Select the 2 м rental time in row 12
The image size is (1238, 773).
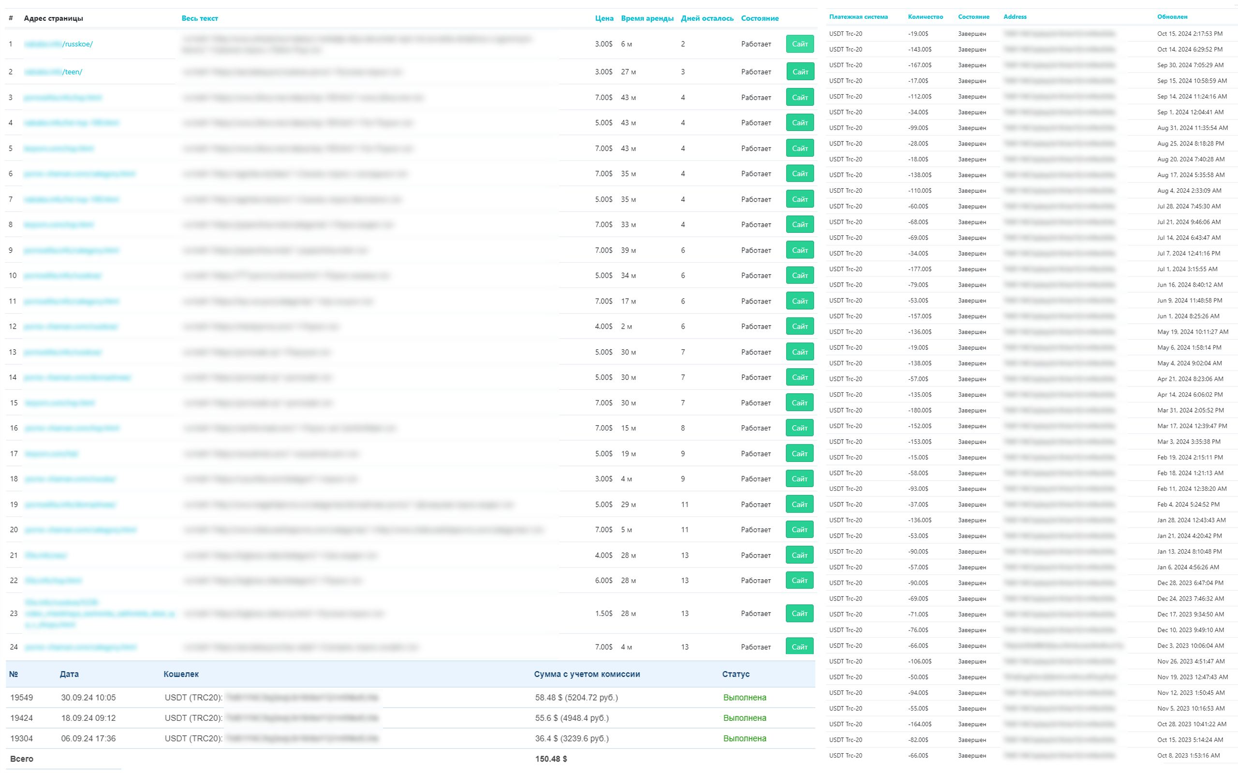point(626,326)
